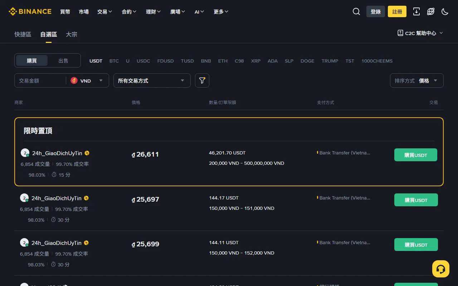Select the SLP coin tab
The width and height of the screenshot is (458, 286).
(289, 61)
